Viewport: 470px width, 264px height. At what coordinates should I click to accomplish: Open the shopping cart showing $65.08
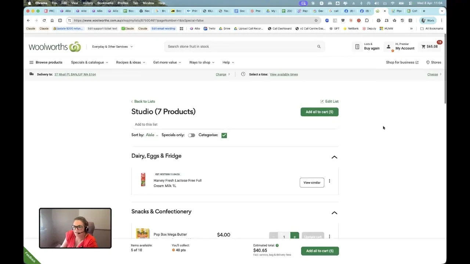(430, 47)
